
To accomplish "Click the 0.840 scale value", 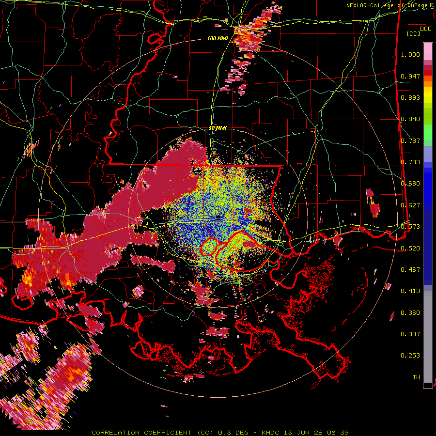I will pos(410,119).
